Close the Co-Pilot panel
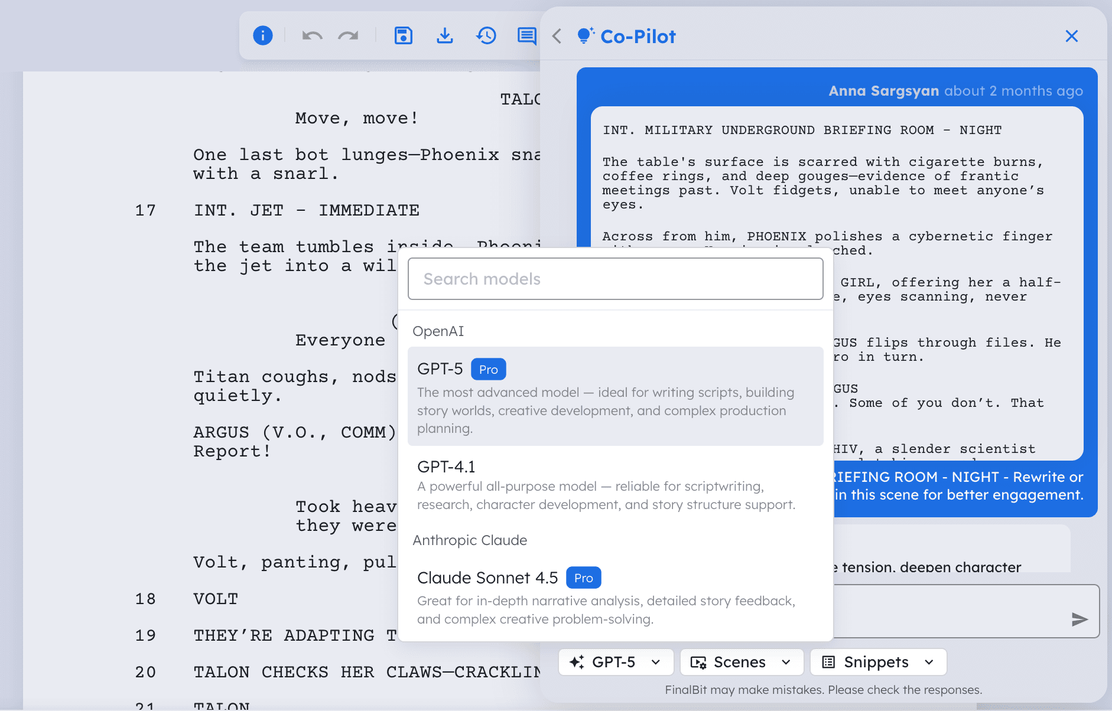Viewport: 1112px width, 711px height. click(1071, 36)
